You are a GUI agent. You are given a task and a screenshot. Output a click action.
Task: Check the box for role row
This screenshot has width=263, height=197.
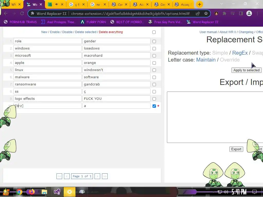(x=154, y=41)
